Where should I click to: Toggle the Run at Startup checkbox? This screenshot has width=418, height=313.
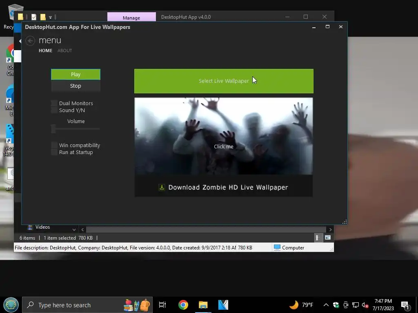tap(54, 152)
